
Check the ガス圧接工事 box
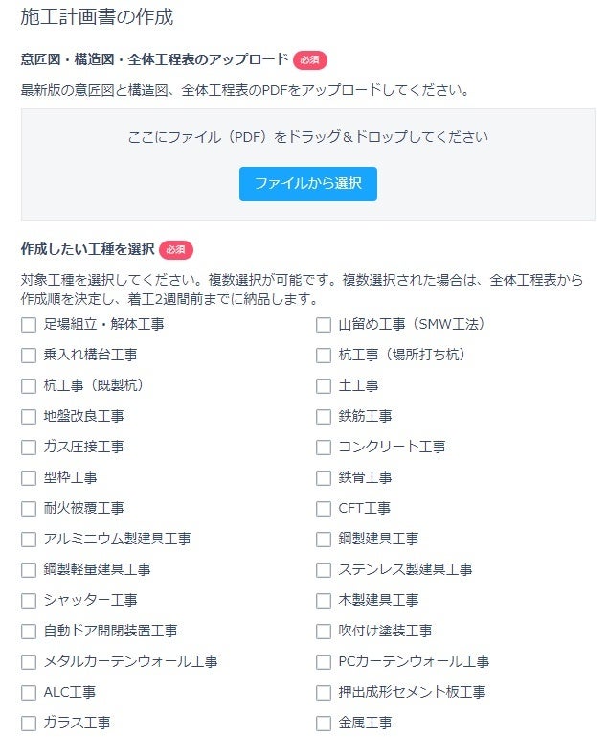[x=29, y=448]
